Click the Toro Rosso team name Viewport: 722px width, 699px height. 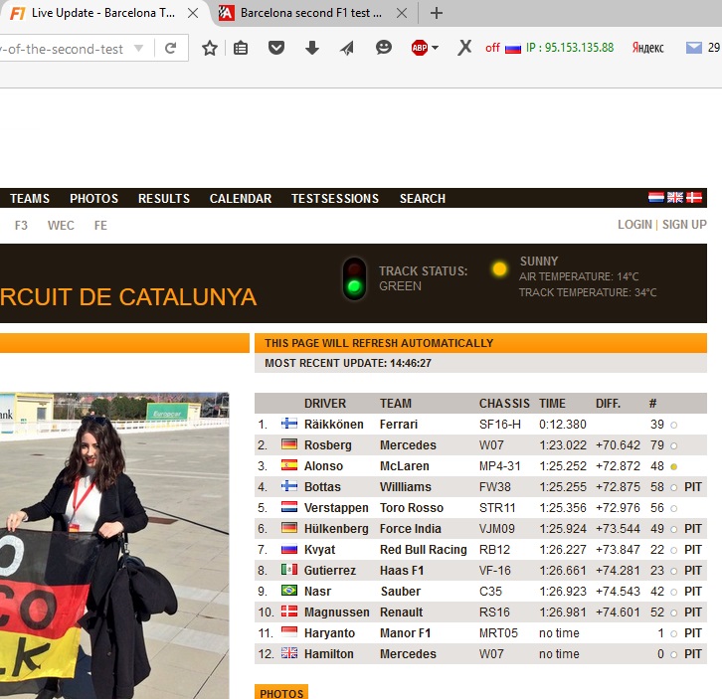coord(411,508)
